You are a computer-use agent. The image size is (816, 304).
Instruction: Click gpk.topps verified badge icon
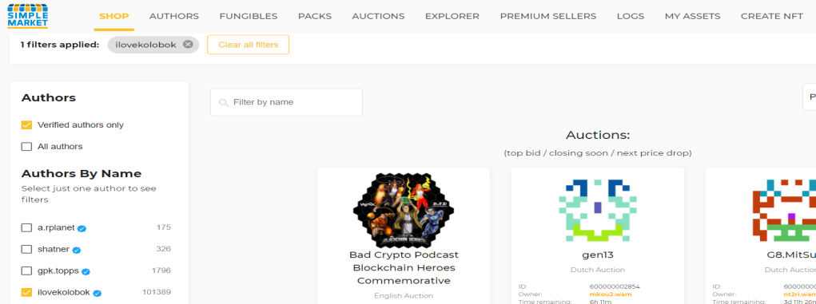point(86,271)
